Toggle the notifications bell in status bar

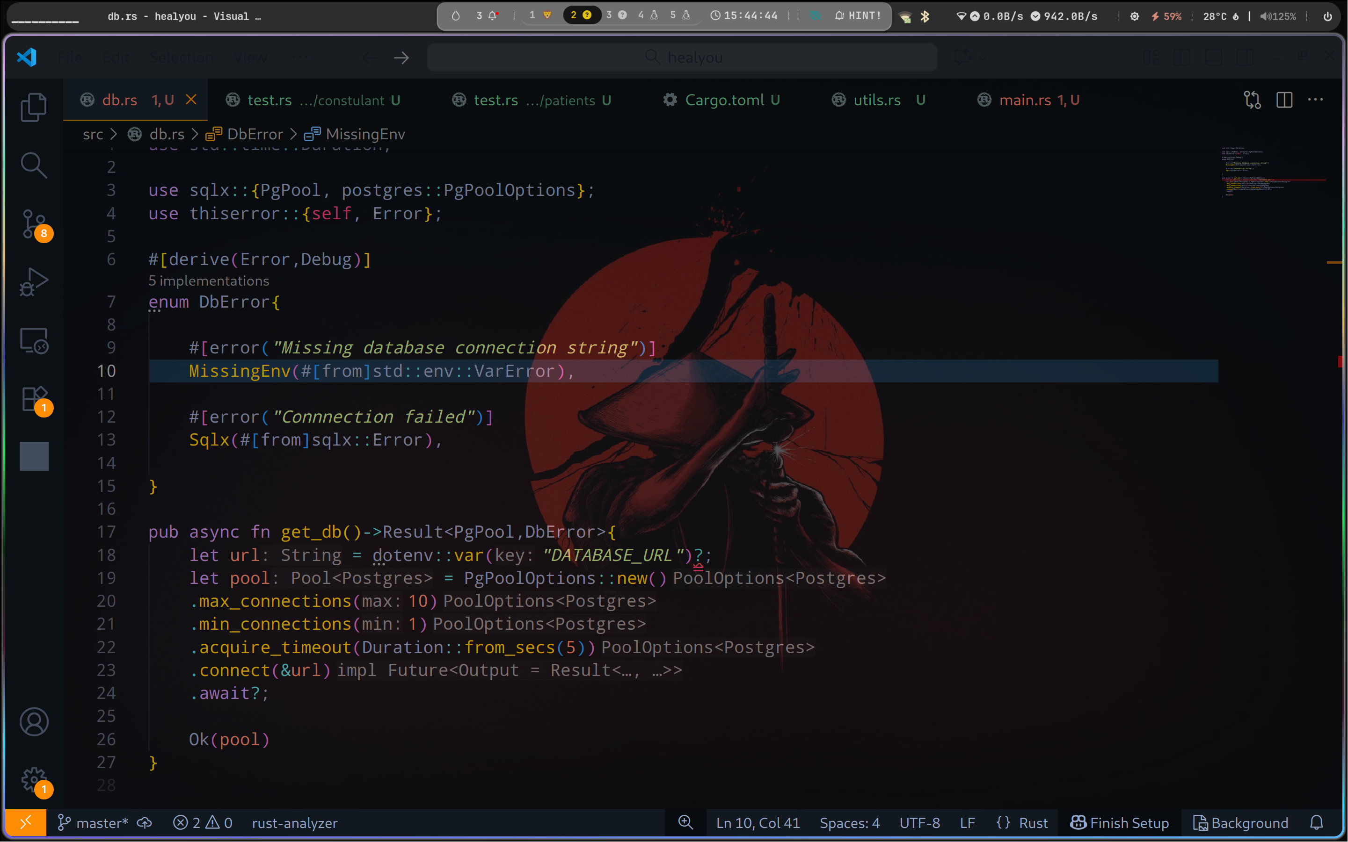click(1316, 823)
